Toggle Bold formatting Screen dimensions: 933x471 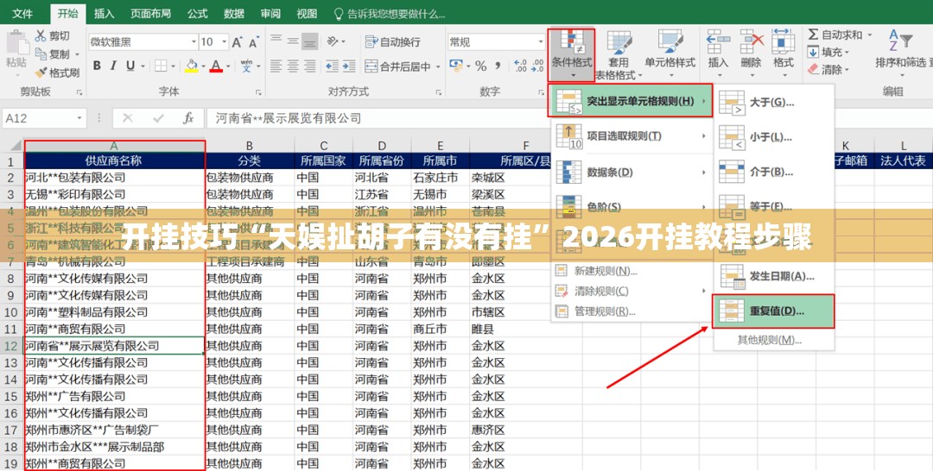pyautogui.click(x=97, y=66)
